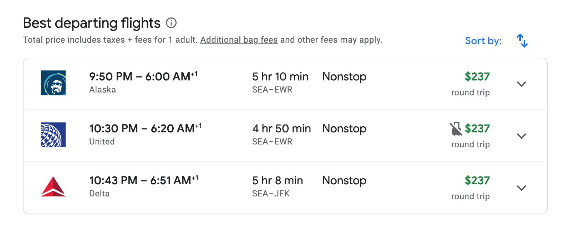The width and height of the screenshot is (585, 232).
Task: Click the 4 hr 50 min duration
Action: click(281, 128)
